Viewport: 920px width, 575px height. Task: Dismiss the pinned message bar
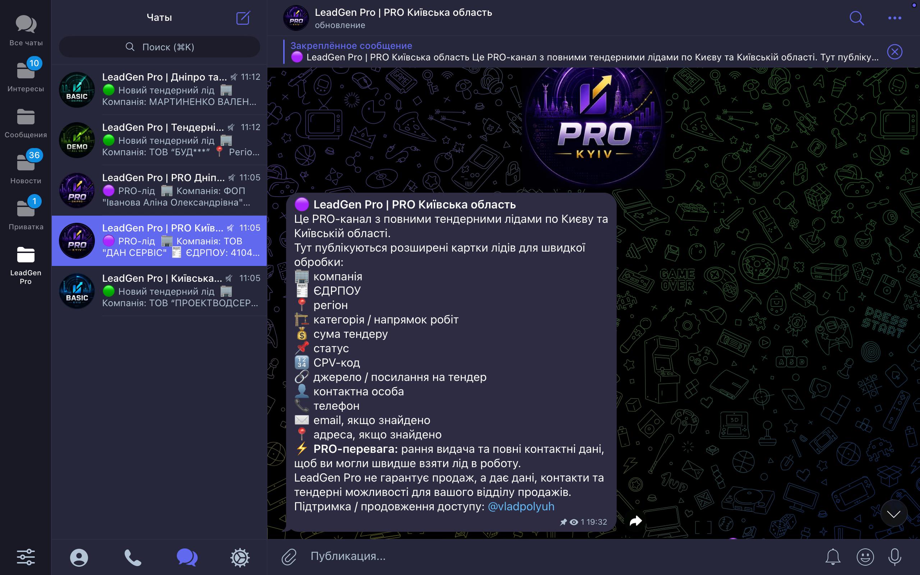(894, 52)
